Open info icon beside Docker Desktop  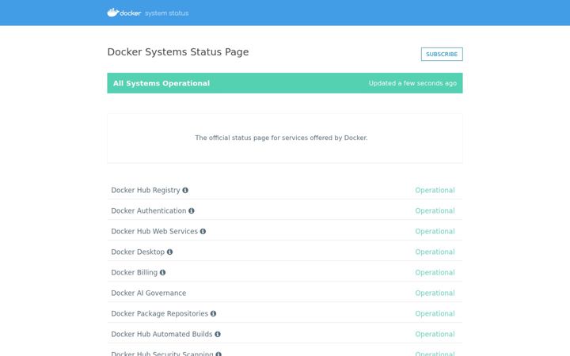point(169,252)
